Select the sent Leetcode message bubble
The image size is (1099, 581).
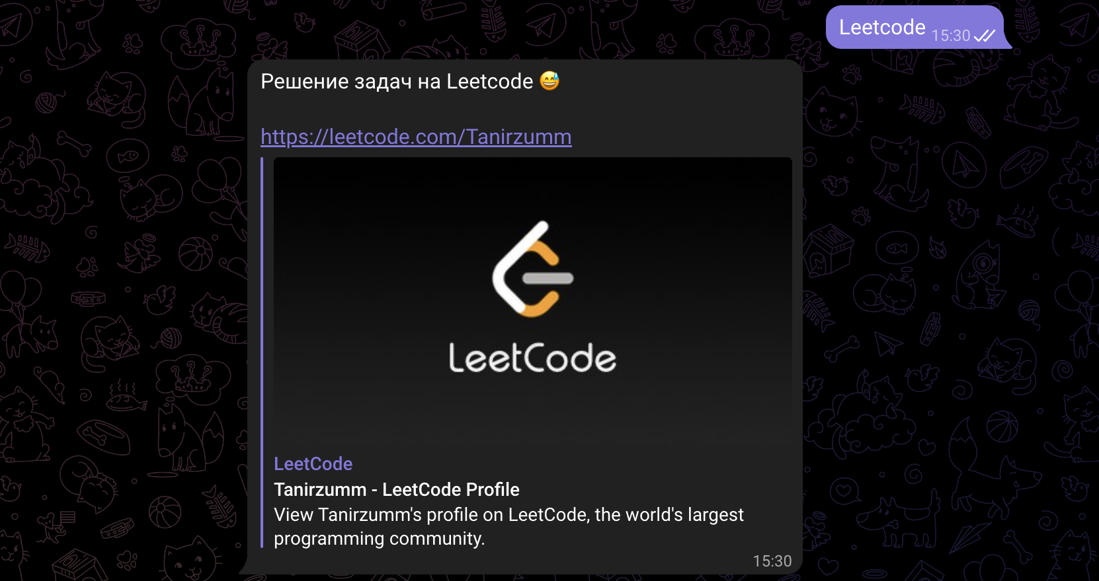[x=915, y=27]
